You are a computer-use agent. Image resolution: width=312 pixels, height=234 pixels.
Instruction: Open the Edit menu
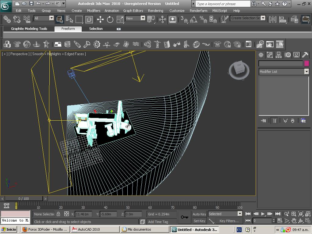point(19,11)
